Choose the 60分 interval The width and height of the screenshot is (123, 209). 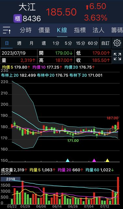click(93, 43)
